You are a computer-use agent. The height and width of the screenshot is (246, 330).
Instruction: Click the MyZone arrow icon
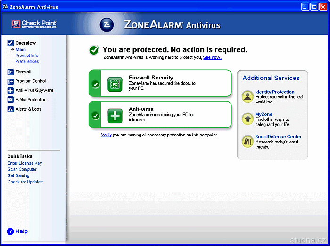coord(247,119)
